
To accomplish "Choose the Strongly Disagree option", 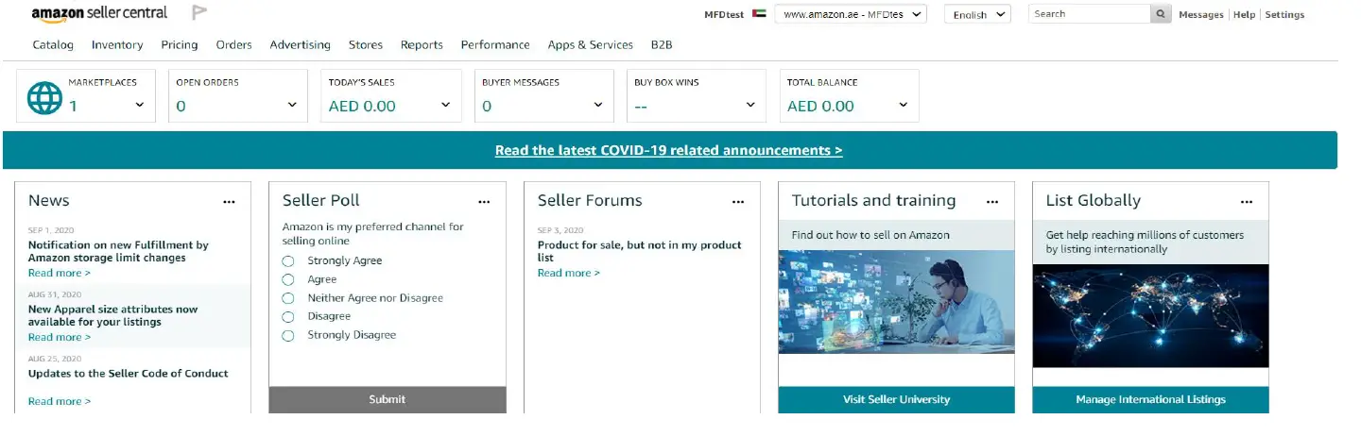I will tap(288, 336).
